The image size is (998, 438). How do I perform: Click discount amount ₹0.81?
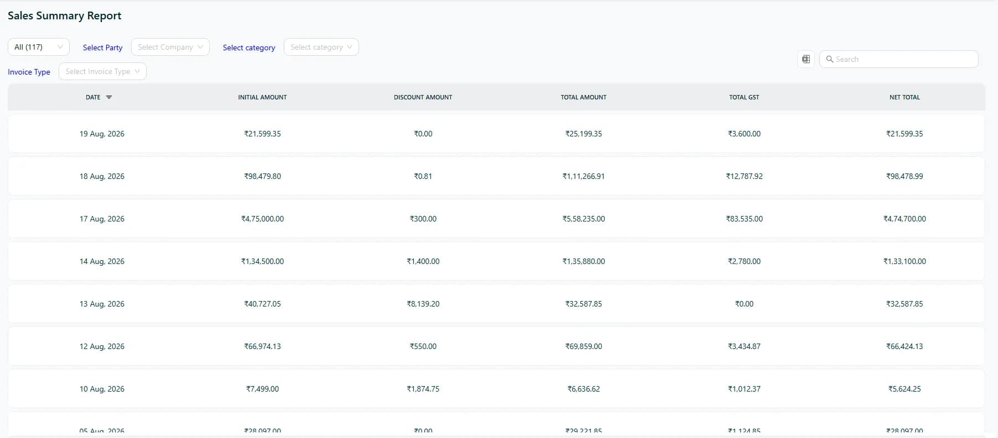point(423,176)
